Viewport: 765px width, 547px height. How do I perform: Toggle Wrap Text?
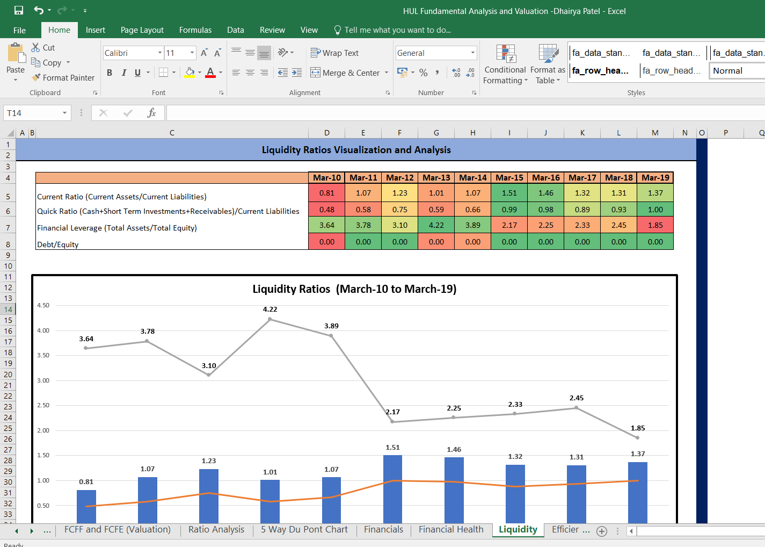[x=335, y=53]
